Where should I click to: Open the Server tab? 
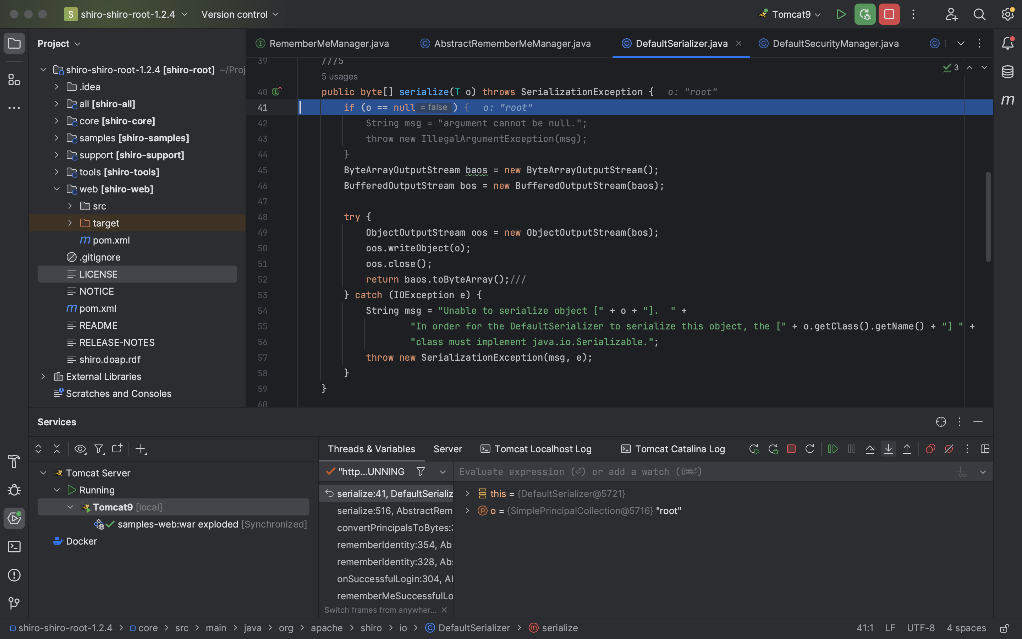(447, 449)
